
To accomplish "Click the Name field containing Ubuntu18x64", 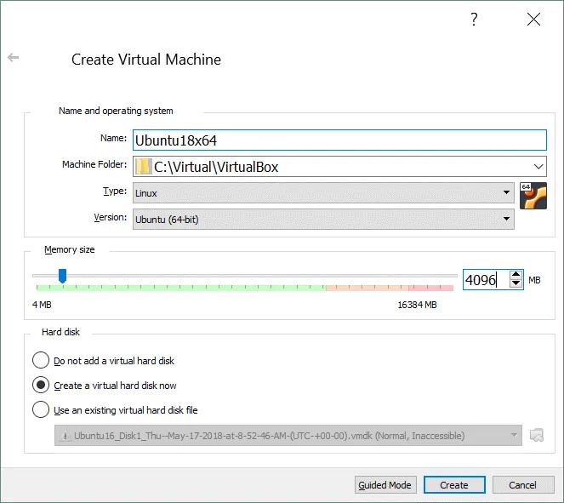I will pyautogui.click(x=338, y=140).
